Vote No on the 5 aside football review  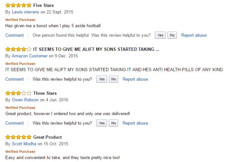pos(172,35)
